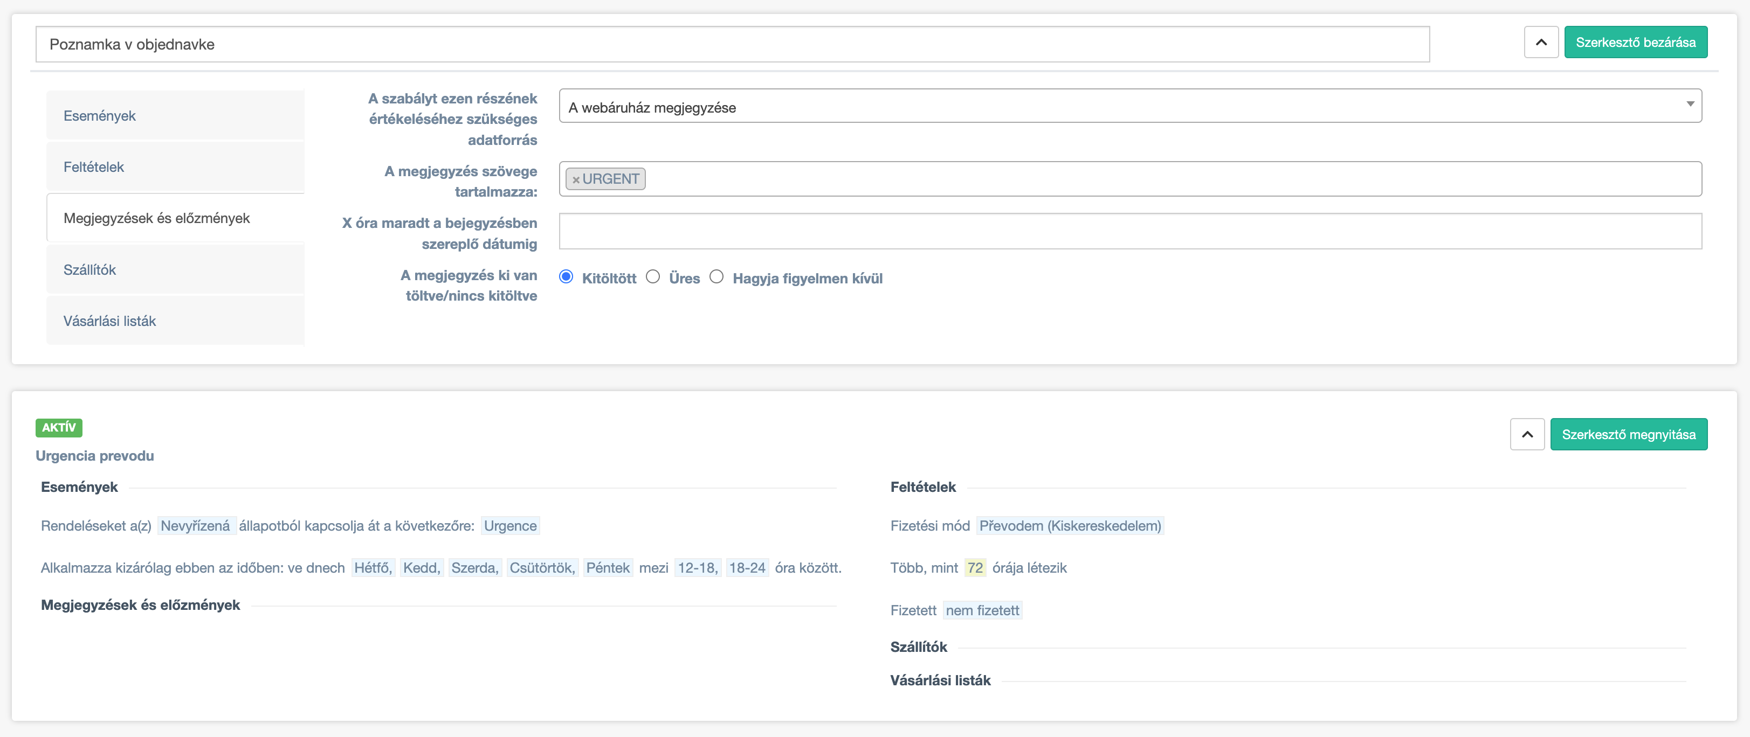Screen dimensions: 1750x737
Task: Open the Vásárlási listák tab
Action: click(x=175, y=321)
